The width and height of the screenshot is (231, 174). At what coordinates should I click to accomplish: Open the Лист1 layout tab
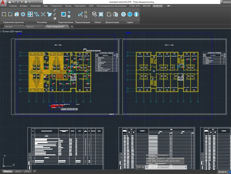pyautogui.click(x=18, y=172)
